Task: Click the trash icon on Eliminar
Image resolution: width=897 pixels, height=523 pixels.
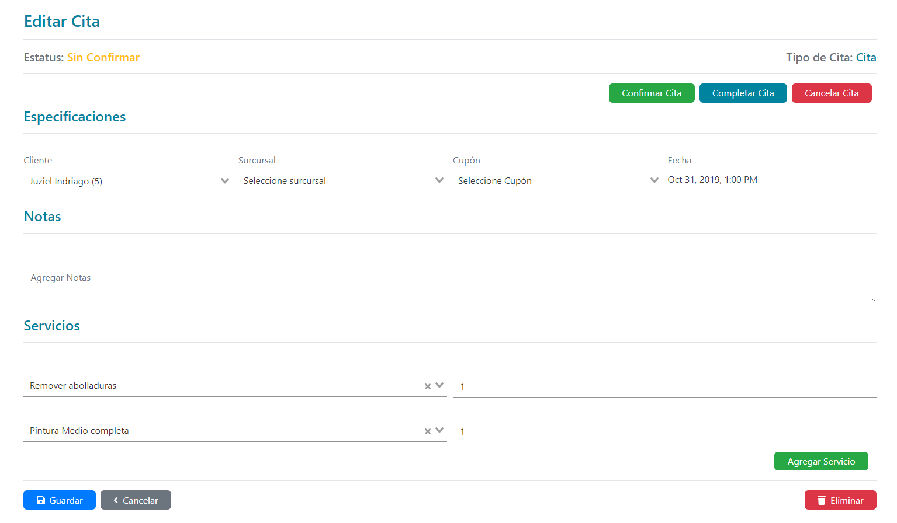Action: coord(821,500)
